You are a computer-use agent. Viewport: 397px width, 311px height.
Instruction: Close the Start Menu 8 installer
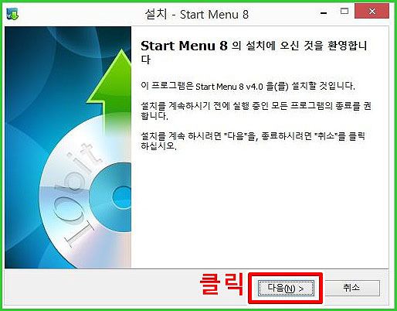372,12
